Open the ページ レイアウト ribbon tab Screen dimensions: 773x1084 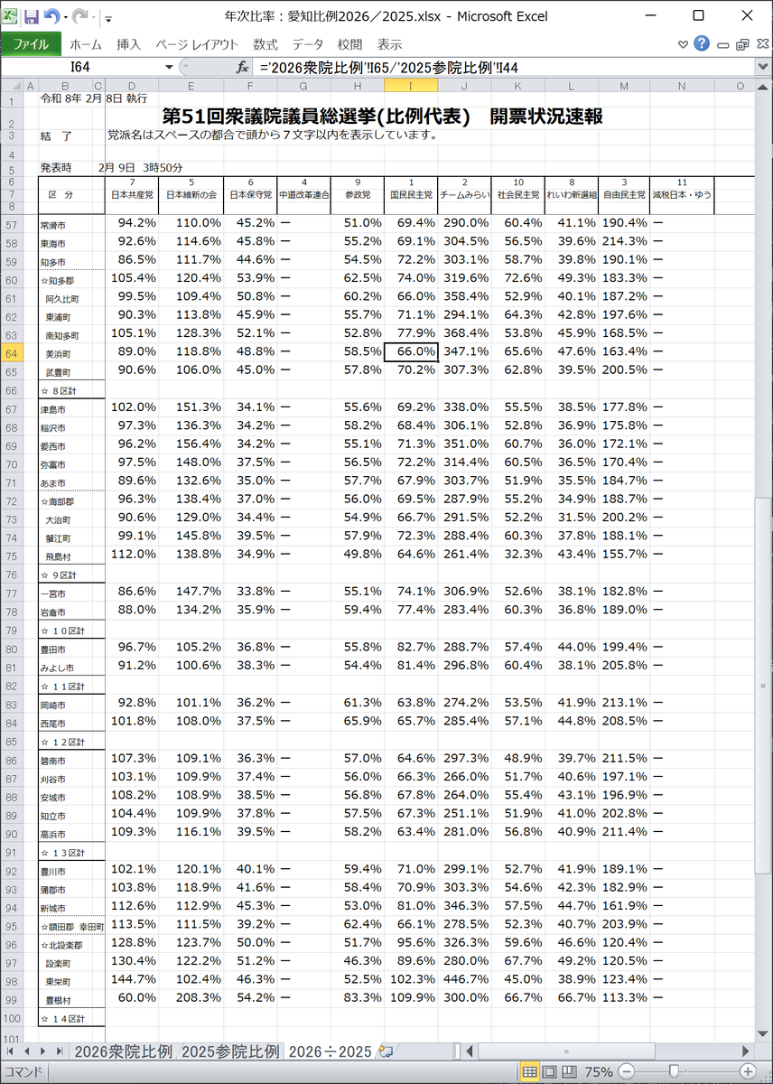(x=197, y=43)
